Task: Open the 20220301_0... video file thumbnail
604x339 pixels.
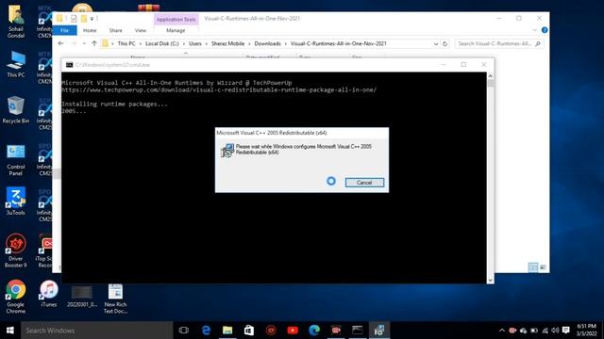Action: [x=82, y=296]
